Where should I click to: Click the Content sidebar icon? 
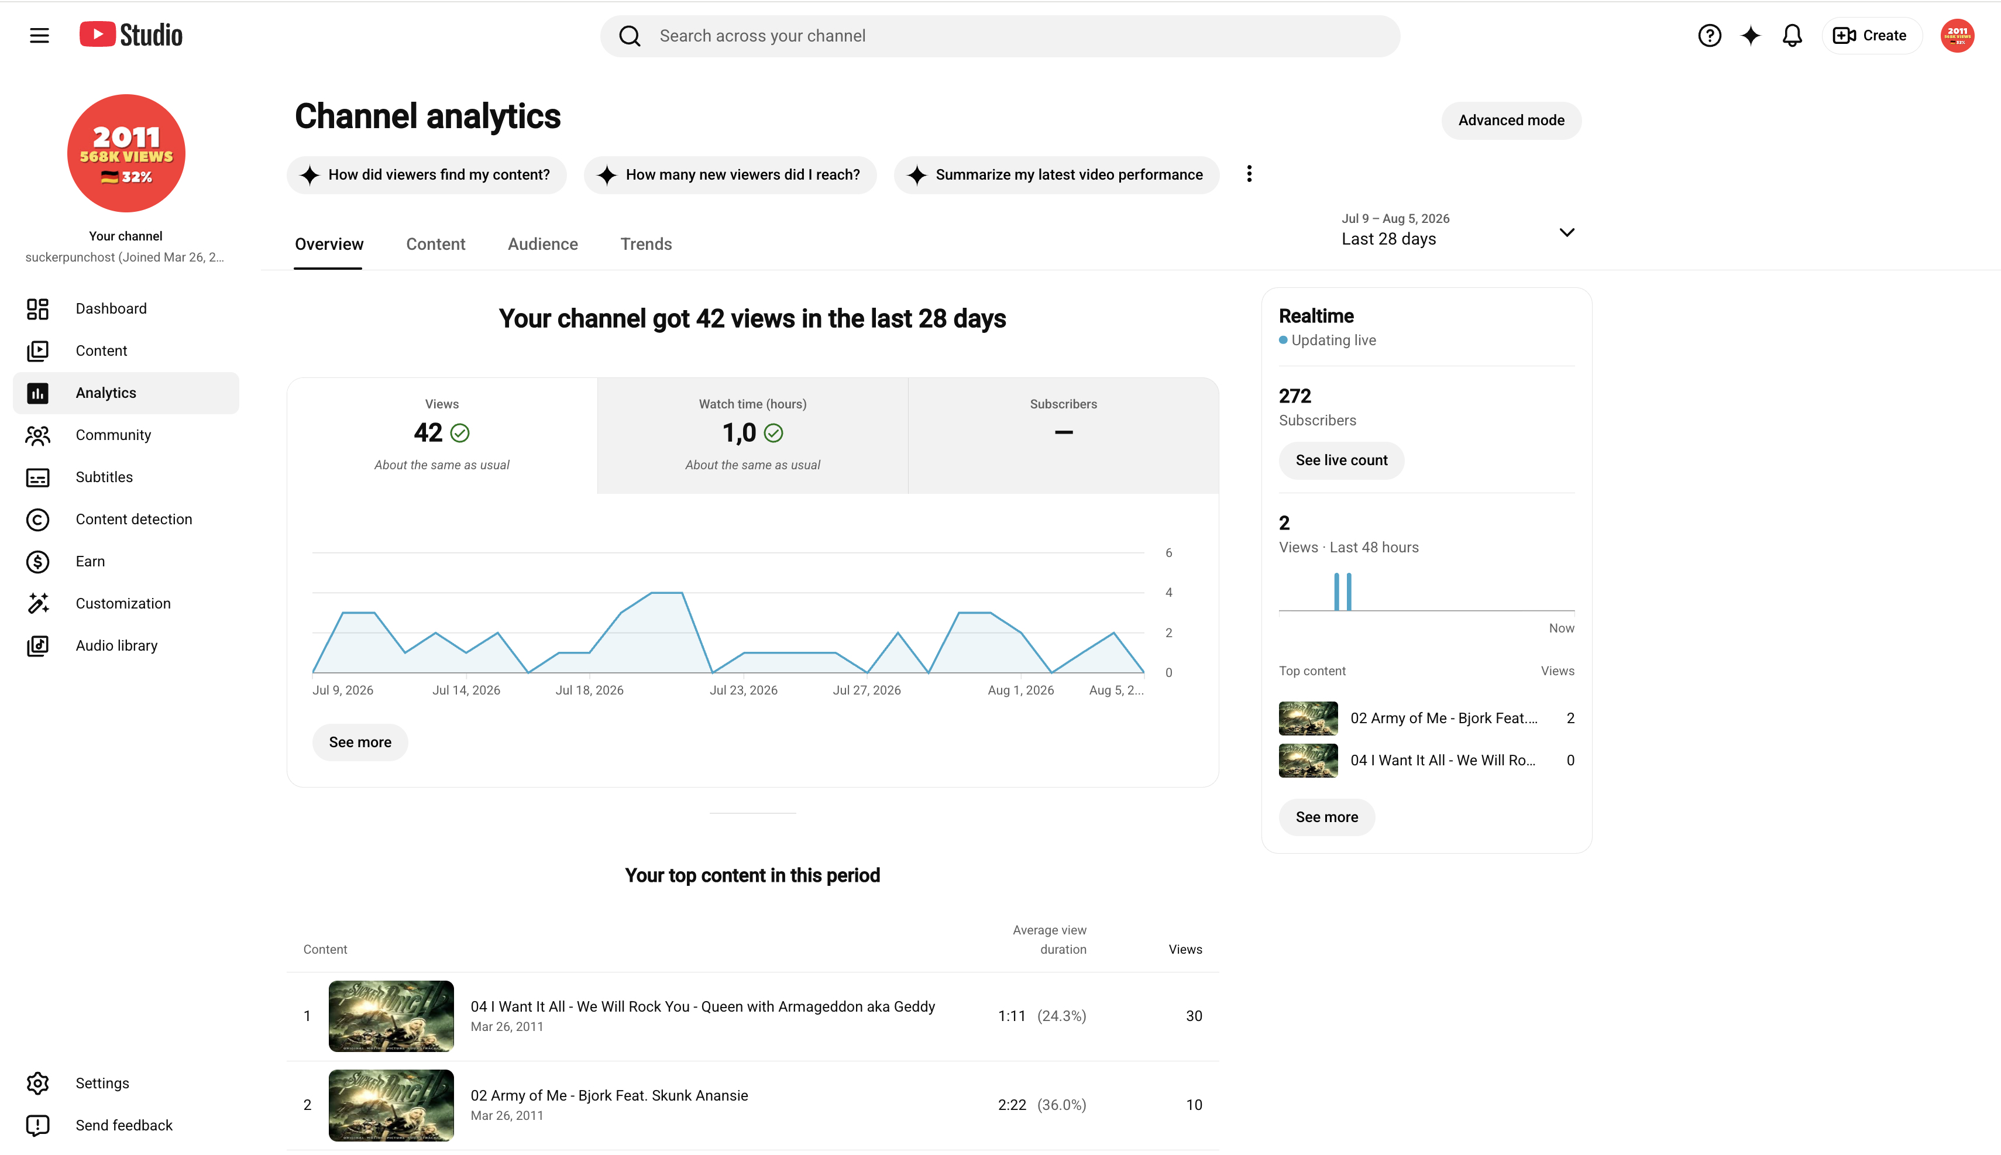tap(37, 350)
